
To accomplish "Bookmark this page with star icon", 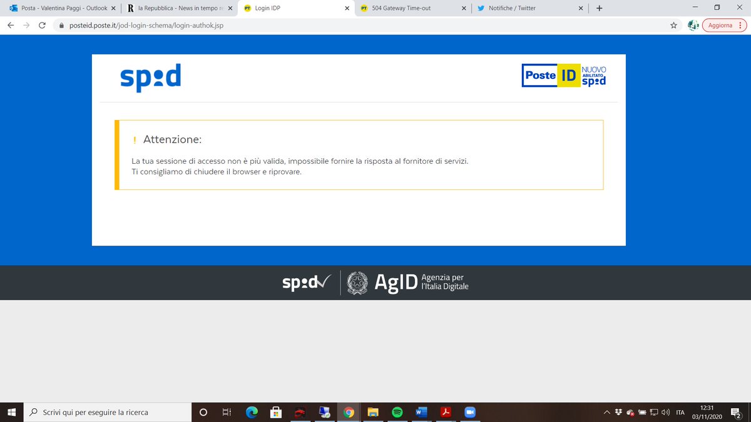I will coord(673,26).
